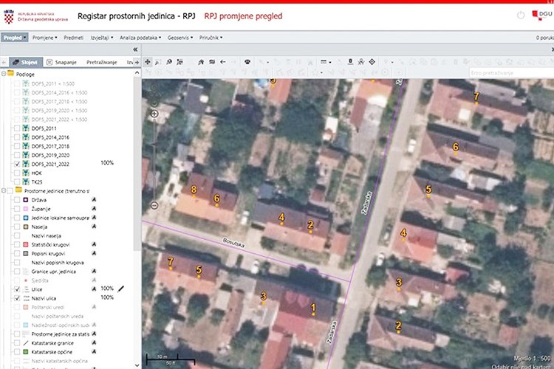Click the edit pencil next to Ulice
554x369 pixels.
[121, 289]
